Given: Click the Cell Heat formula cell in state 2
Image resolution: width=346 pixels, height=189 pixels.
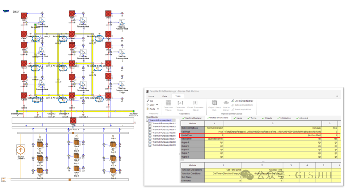Looking at the screenshot, I should pos(272,132).
